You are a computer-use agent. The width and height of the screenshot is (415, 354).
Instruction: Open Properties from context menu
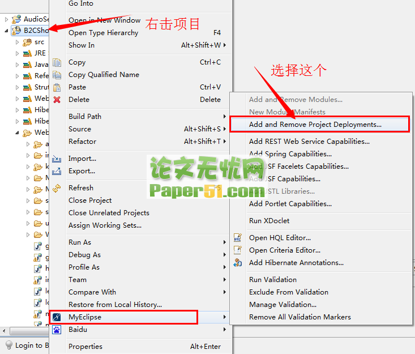point(85,346)
